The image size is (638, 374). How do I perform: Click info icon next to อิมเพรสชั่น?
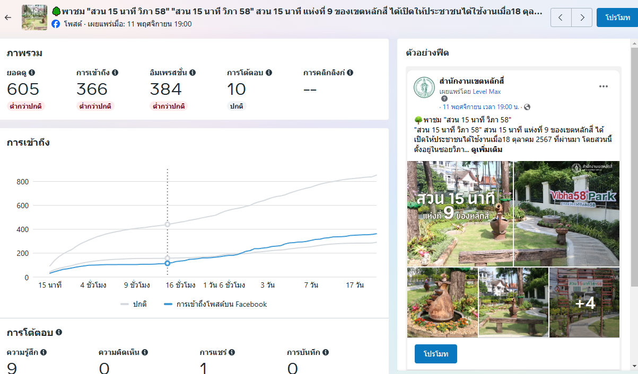tap(193, 73)
